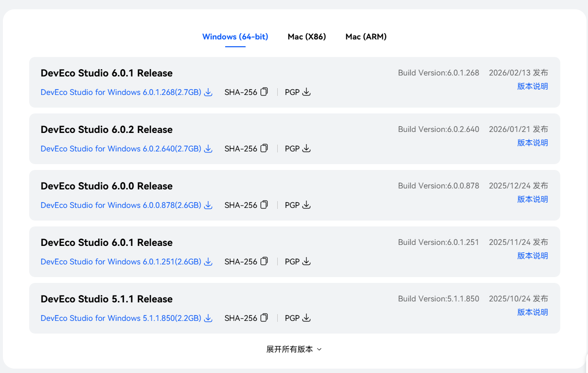Click SHA-256 label in the 6.0.2.640 row

241,149
